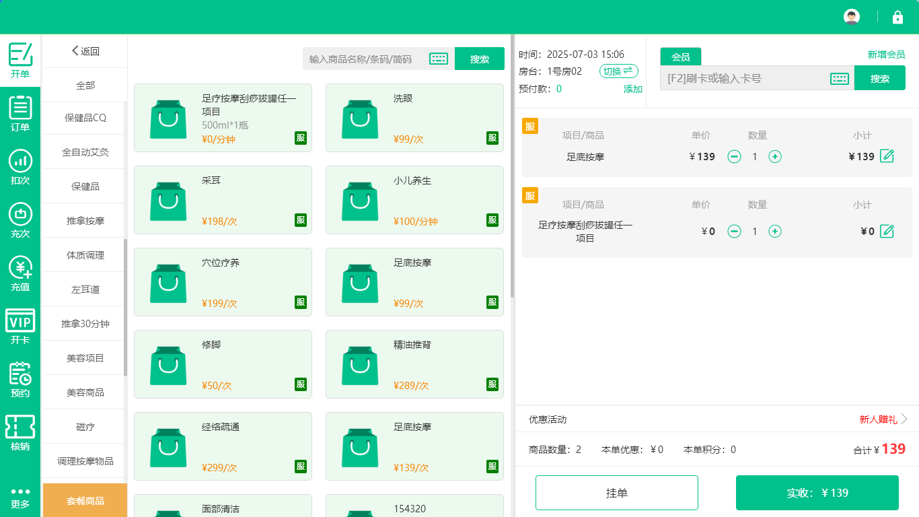Viewport: 919px width, 517px height.
Task: Decrease quantity of 足疗按摩刮痧拔罐任一项目
Action: pyautogui.click(x=735, y=232)
